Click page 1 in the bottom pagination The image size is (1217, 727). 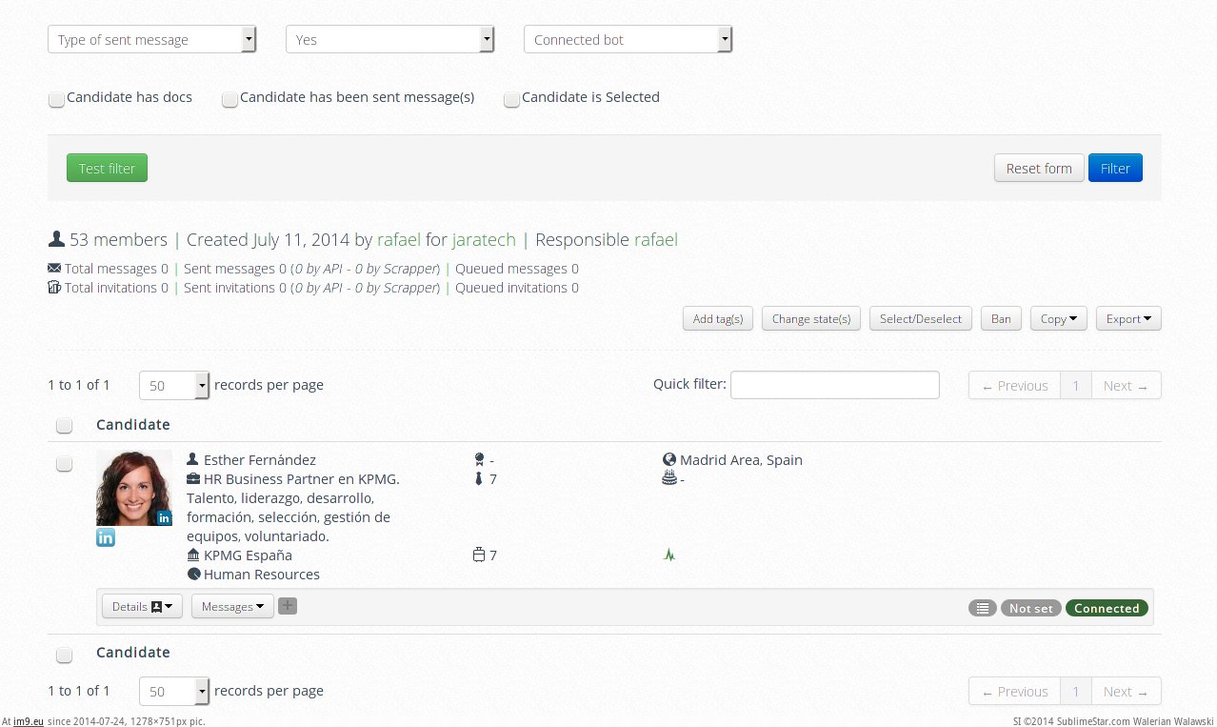click(x=1076, y=691)
